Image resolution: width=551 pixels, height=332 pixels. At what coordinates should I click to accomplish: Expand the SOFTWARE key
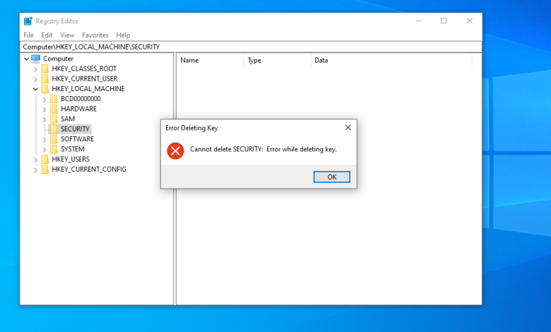tap(45, 139)
